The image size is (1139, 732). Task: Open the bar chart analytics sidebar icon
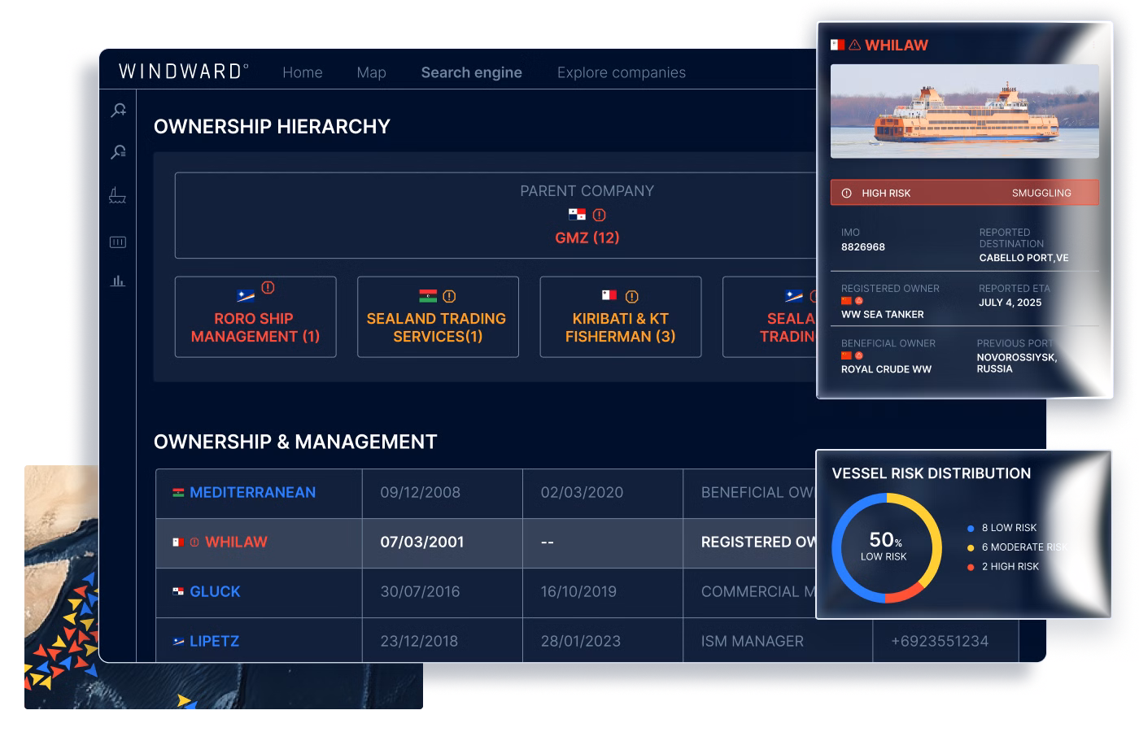pyautogui.click(x=118, y=281)
